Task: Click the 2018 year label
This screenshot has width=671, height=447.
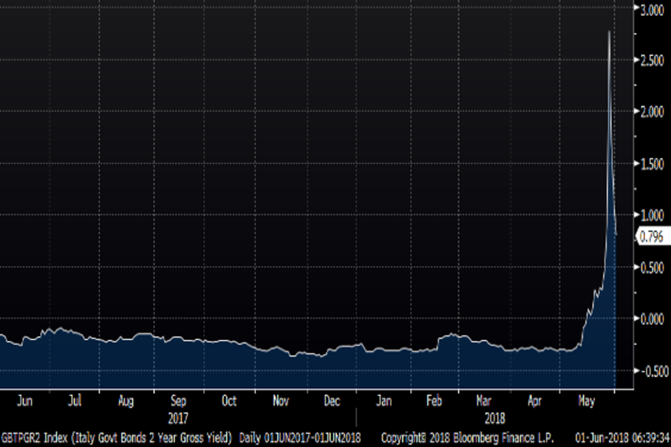Action: [x=494, y=419]
